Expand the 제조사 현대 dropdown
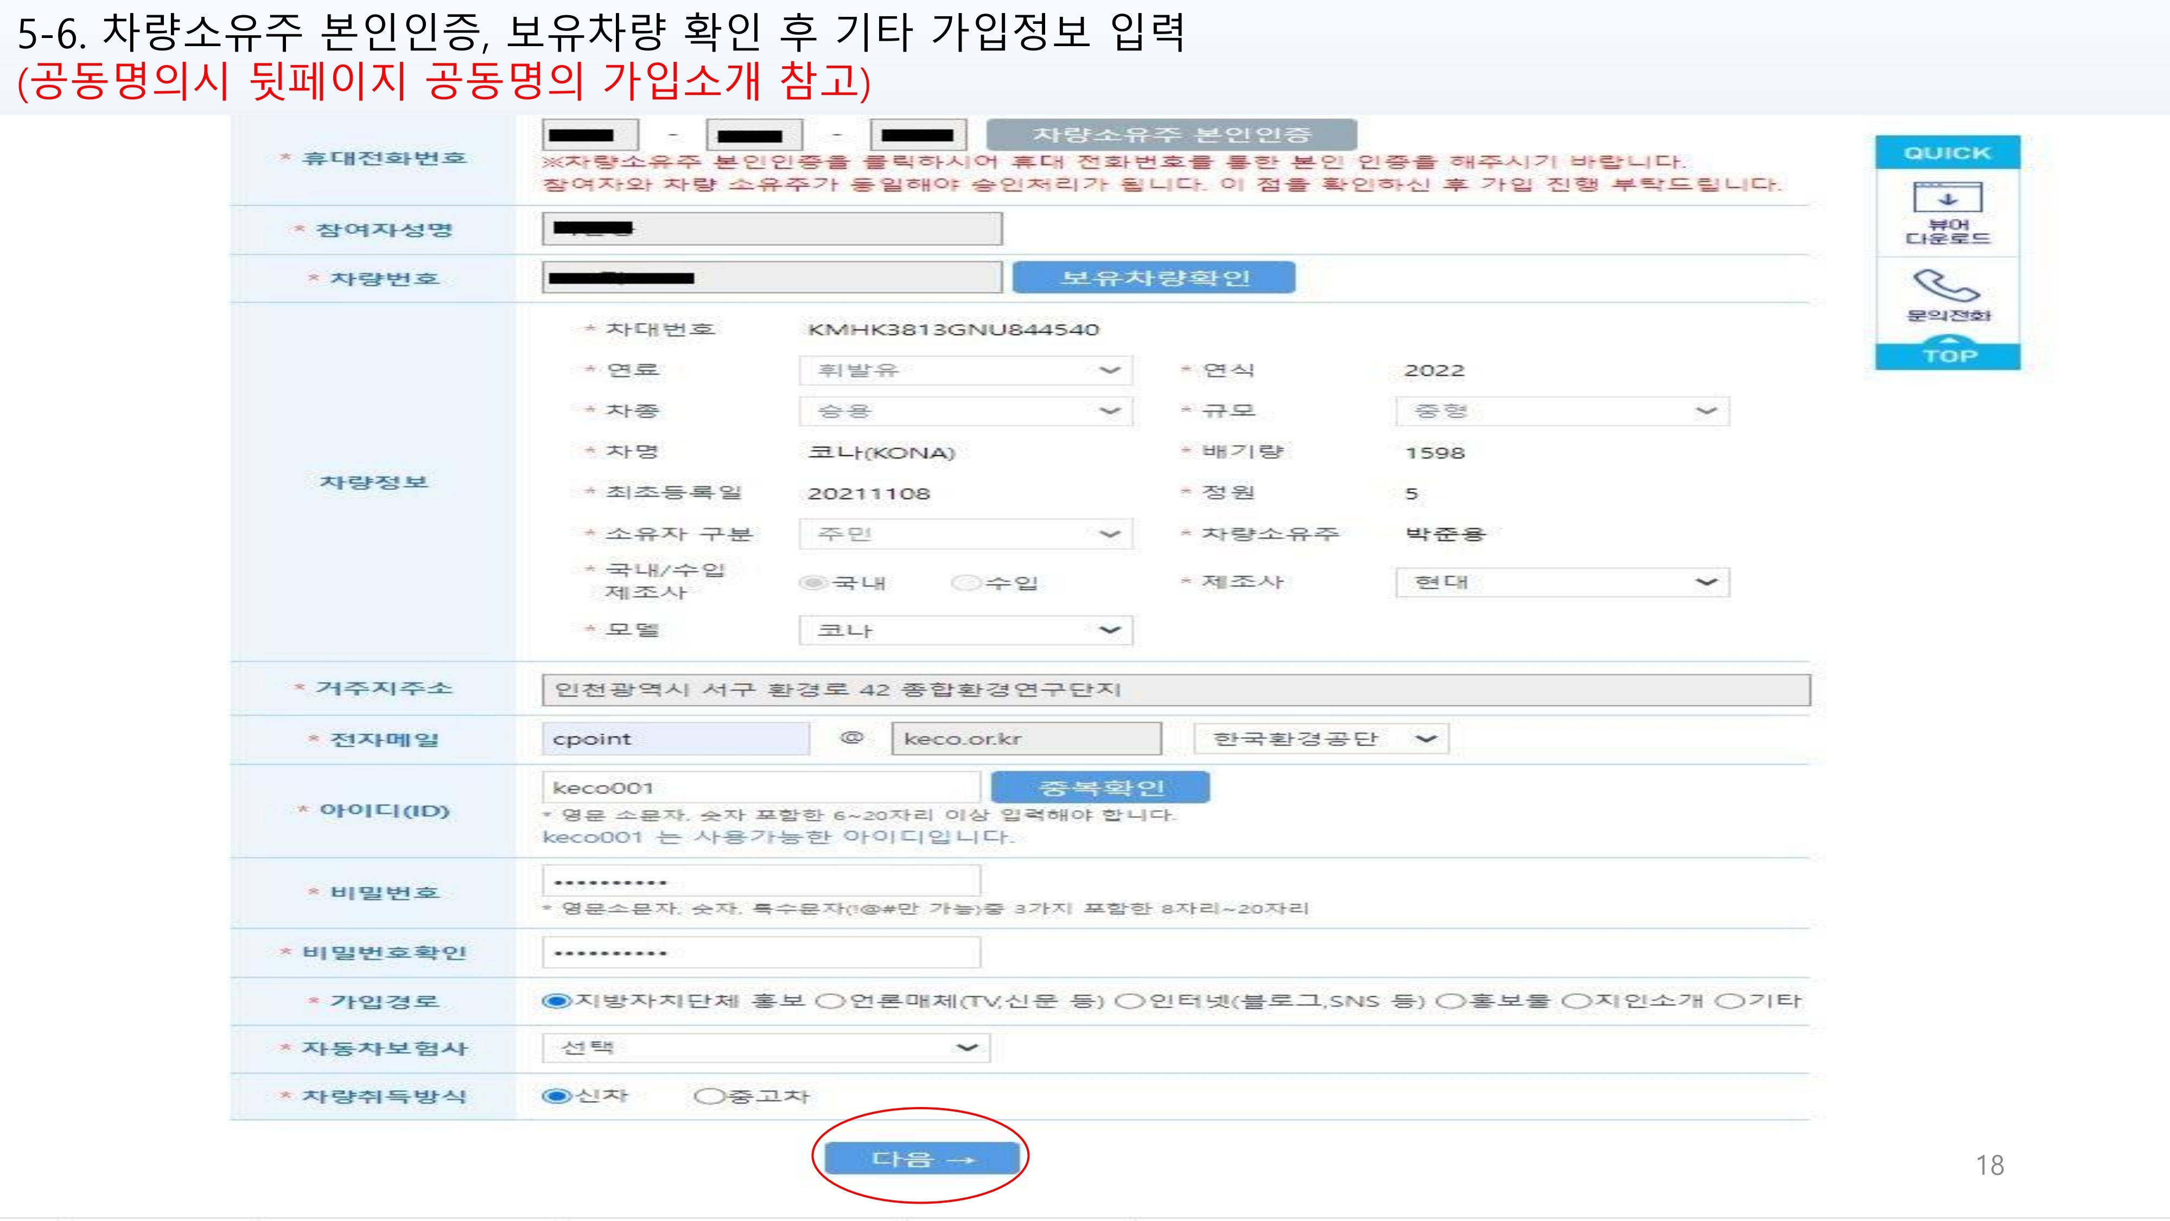2170x1221 pixels. [x=1562, y=582]
